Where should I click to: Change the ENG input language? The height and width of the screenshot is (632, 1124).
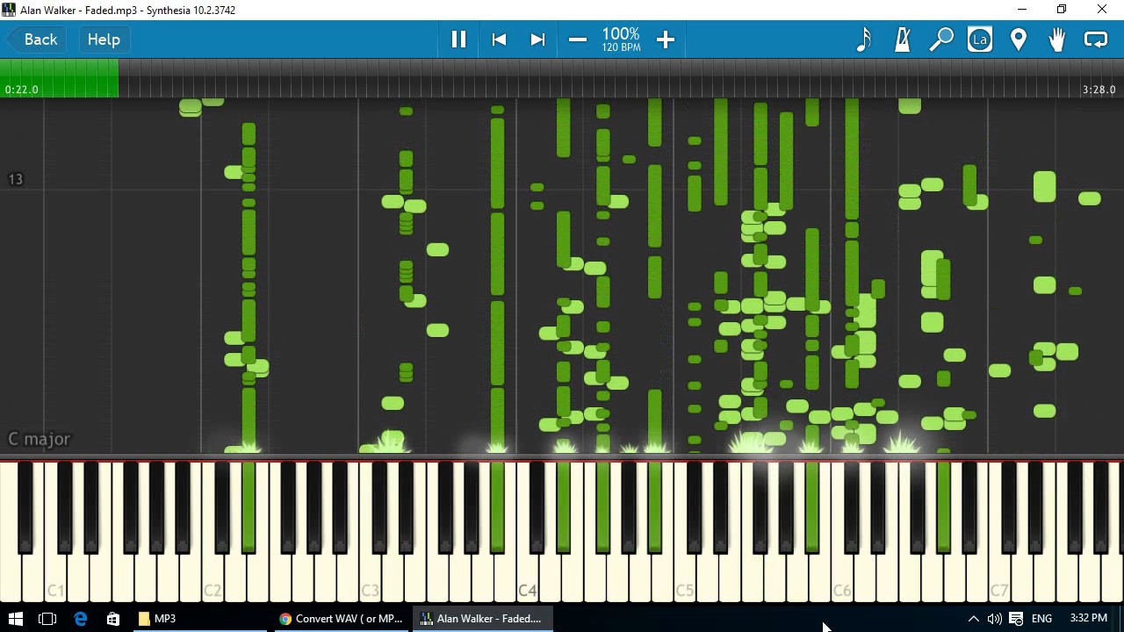1041,619
